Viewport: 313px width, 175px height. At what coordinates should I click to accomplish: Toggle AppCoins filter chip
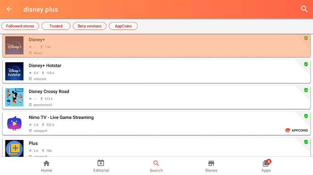click(x=123, y=26)
